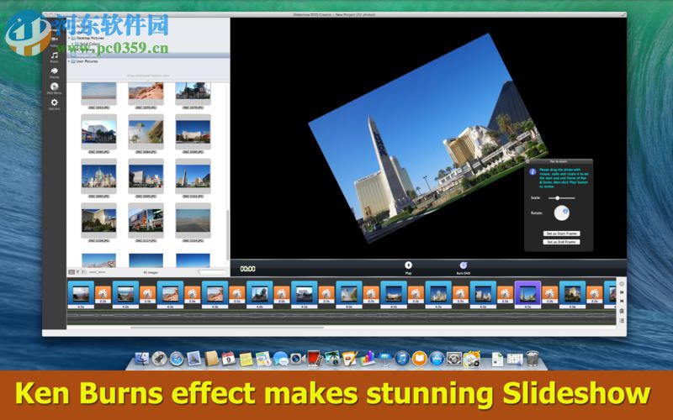
Task: Click the photo browser vertical scrollbar
Action: pos(227,234)
